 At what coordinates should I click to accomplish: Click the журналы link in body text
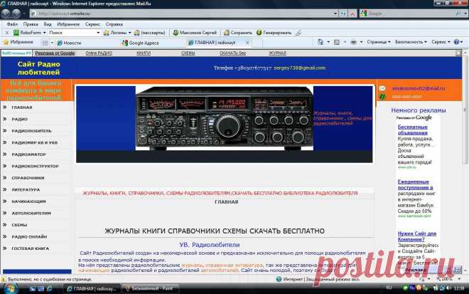193,266
